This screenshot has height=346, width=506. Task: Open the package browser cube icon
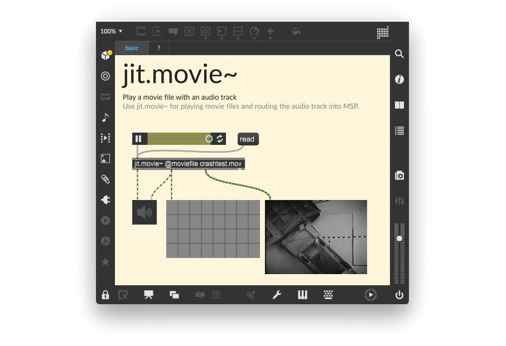[106, 55]
